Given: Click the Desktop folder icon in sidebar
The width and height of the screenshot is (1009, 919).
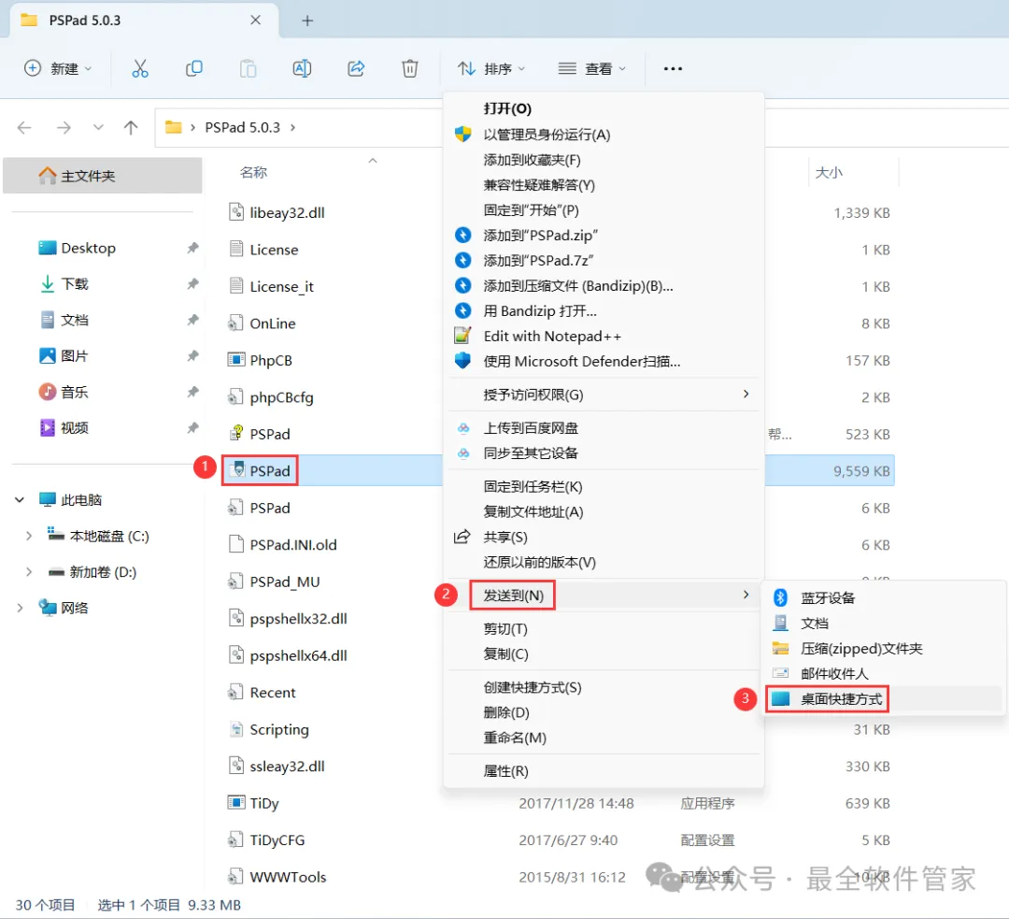Looking at the screenshot, I should (47, 248).
